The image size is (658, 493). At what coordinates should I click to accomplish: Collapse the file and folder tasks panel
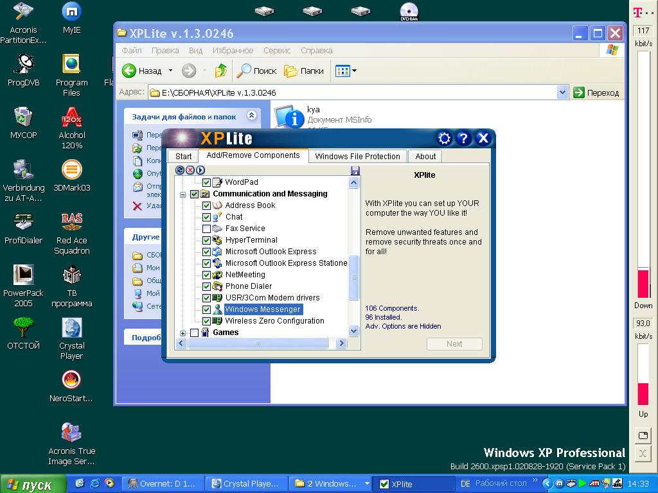251,116
